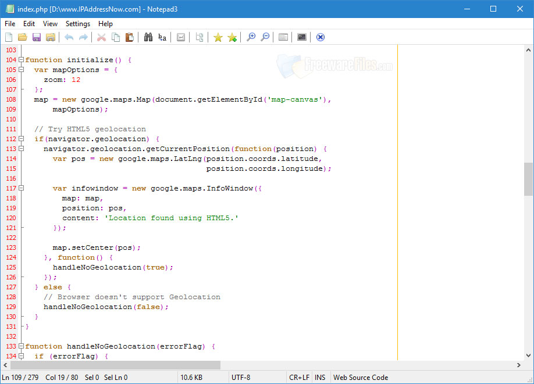This screenshot has height=384, width=534.
Task: Click the New file toolbar icon
Action: 9,37
